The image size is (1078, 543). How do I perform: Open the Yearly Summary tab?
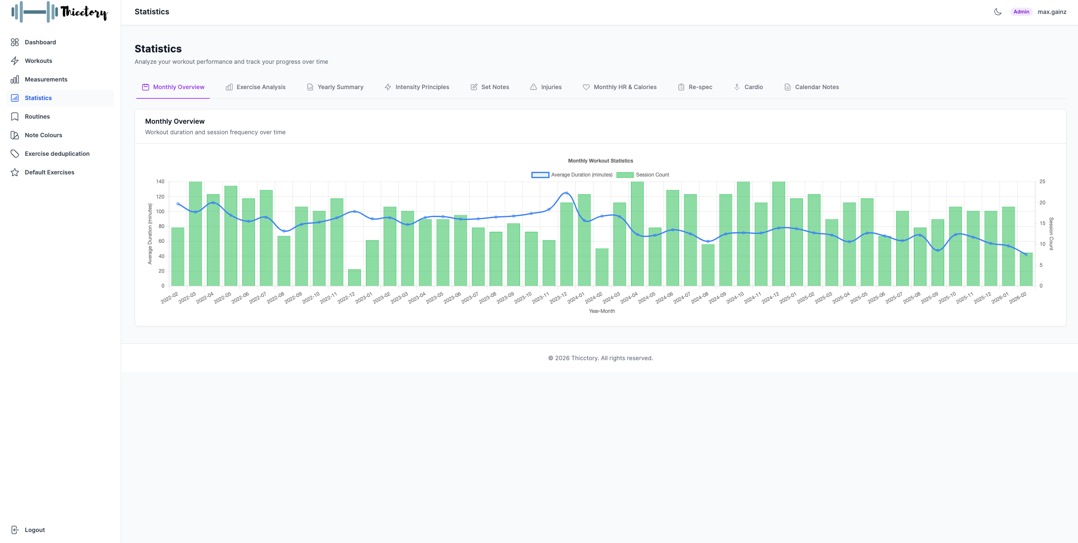pyautogui.click(x=335, y=87)
